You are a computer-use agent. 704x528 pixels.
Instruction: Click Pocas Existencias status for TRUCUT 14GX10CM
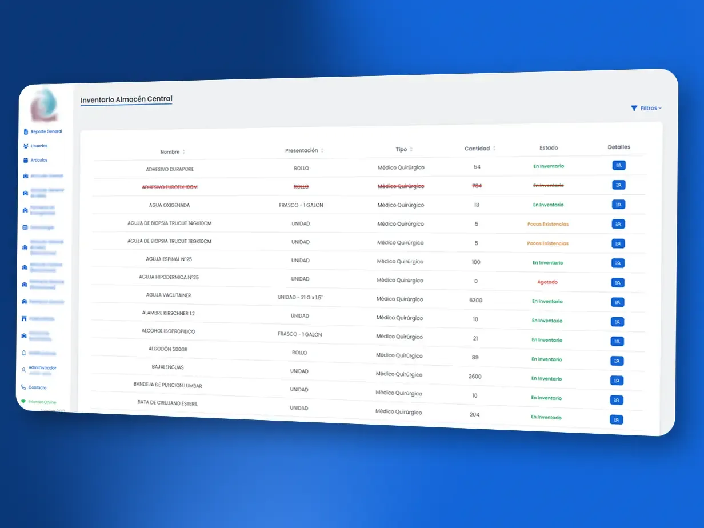[x=548, y=224]
